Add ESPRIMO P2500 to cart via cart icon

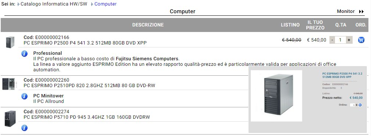point(361,40)
